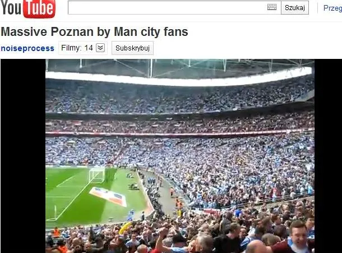The image size is (342, 253).
Task: Open the noiseprocess channel link
Action: 27,48
